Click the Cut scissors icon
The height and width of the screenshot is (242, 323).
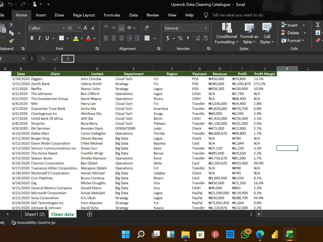click(11, 25)
